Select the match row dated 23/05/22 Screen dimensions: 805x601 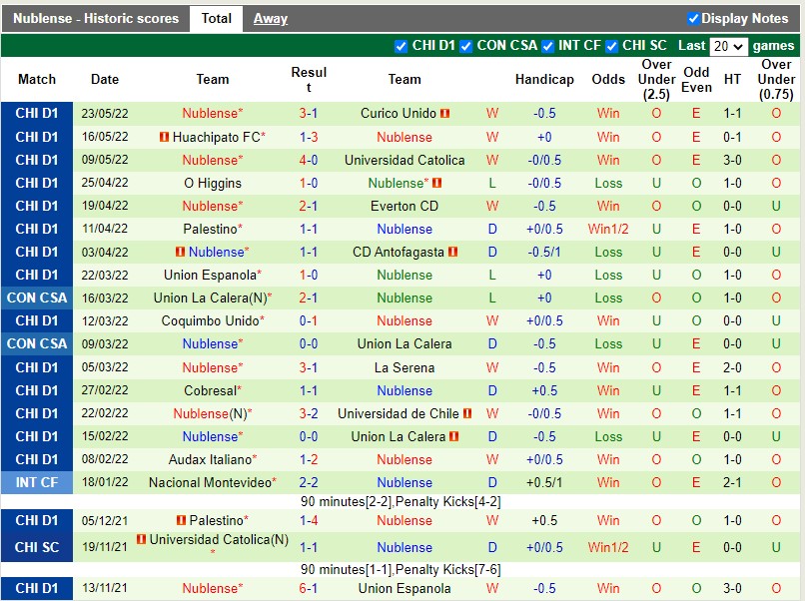click(x=104, y=113)
